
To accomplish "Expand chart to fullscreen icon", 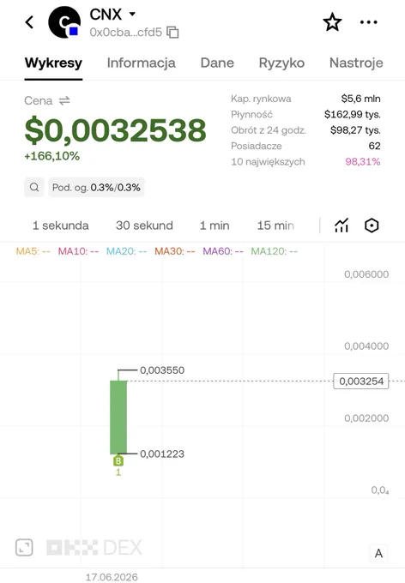I will (24, 548).
